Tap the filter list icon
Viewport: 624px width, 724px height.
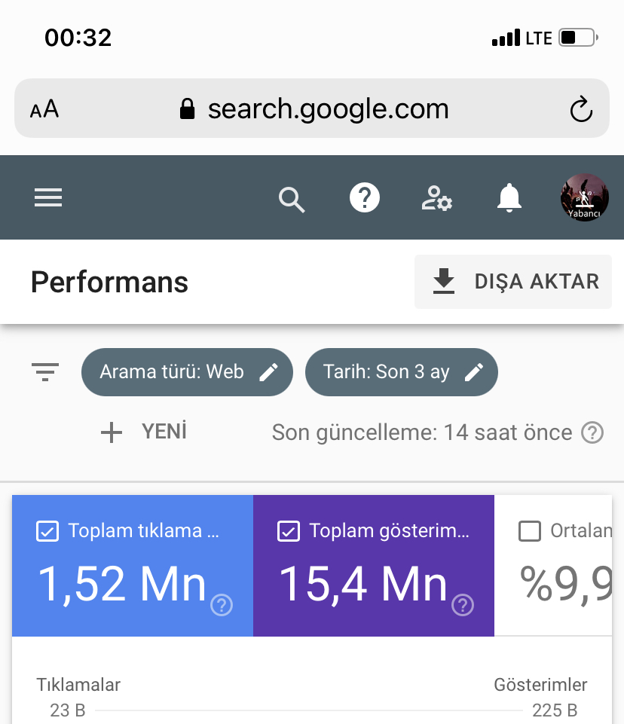coord(44,371)
